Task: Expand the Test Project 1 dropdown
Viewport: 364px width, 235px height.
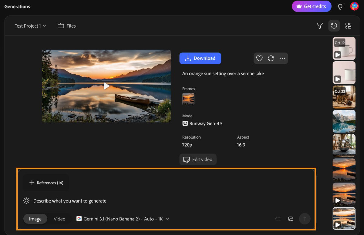Action: (x=30, y=26)
